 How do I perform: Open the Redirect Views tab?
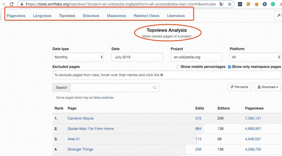146,16
